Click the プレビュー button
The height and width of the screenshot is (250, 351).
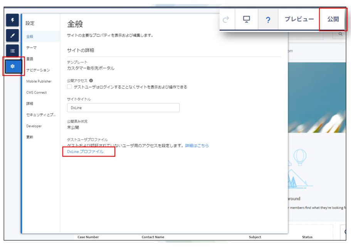[x=299, y=19]
